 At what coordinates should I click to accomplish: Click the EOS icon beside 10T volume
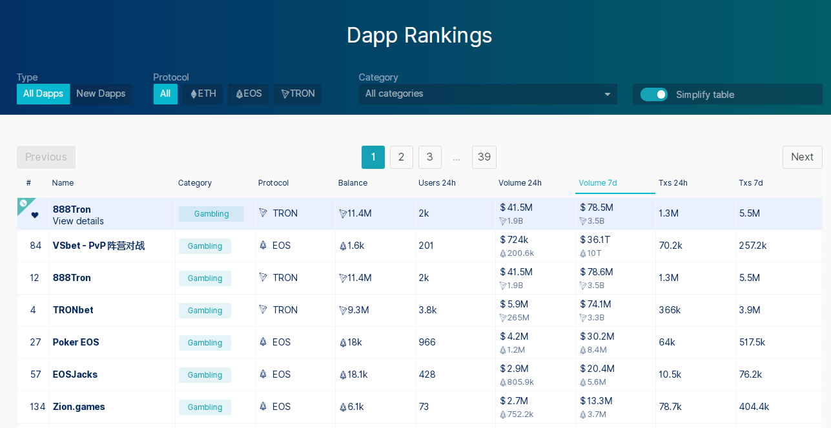coord(583,253)
